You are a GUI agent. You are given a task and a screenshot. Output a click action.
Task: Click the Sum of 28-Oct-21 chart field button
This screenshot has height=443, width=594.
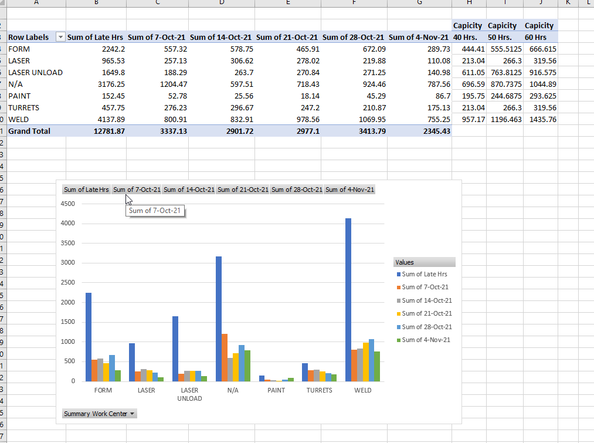click(297, 189)
